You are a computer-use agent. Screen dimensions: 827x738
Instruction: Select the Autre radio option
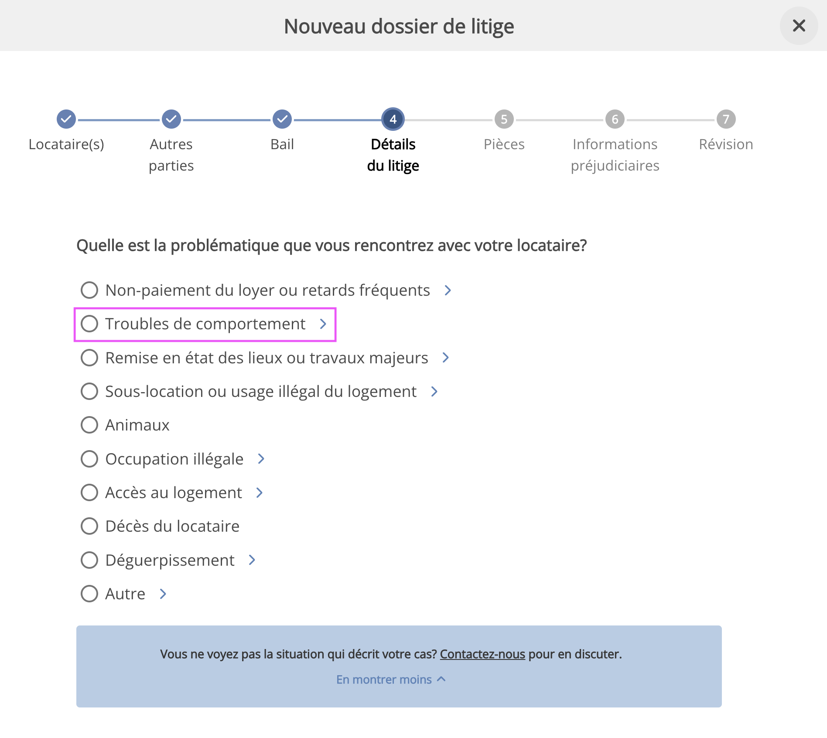(x=89, y=594)
